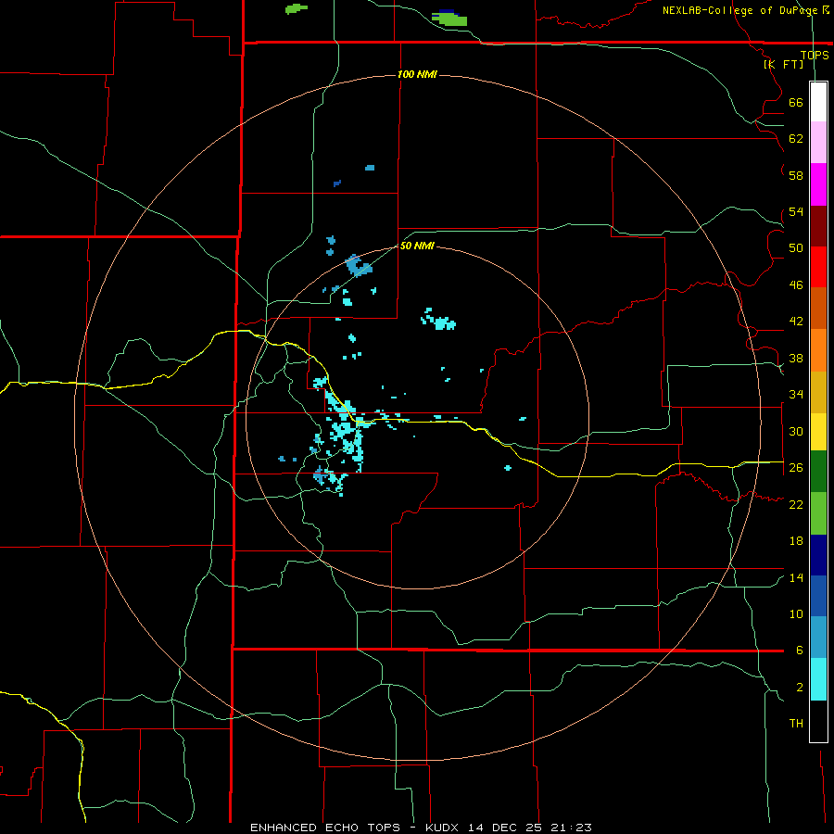Pick the dark green 26 kft legend swatch
The image size is (834, 834).
tap(818, 472)
